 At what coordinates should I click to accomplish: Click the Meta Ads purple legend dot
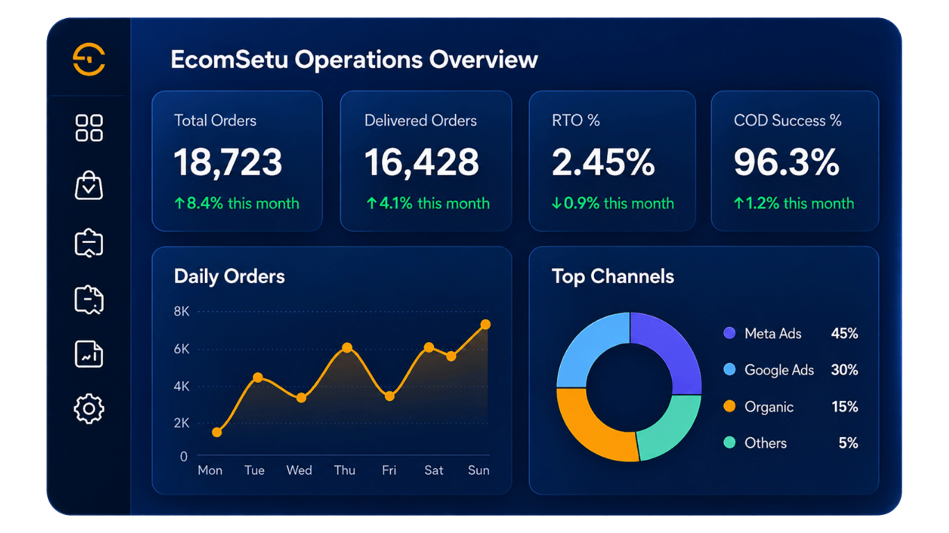pos(729,333)
